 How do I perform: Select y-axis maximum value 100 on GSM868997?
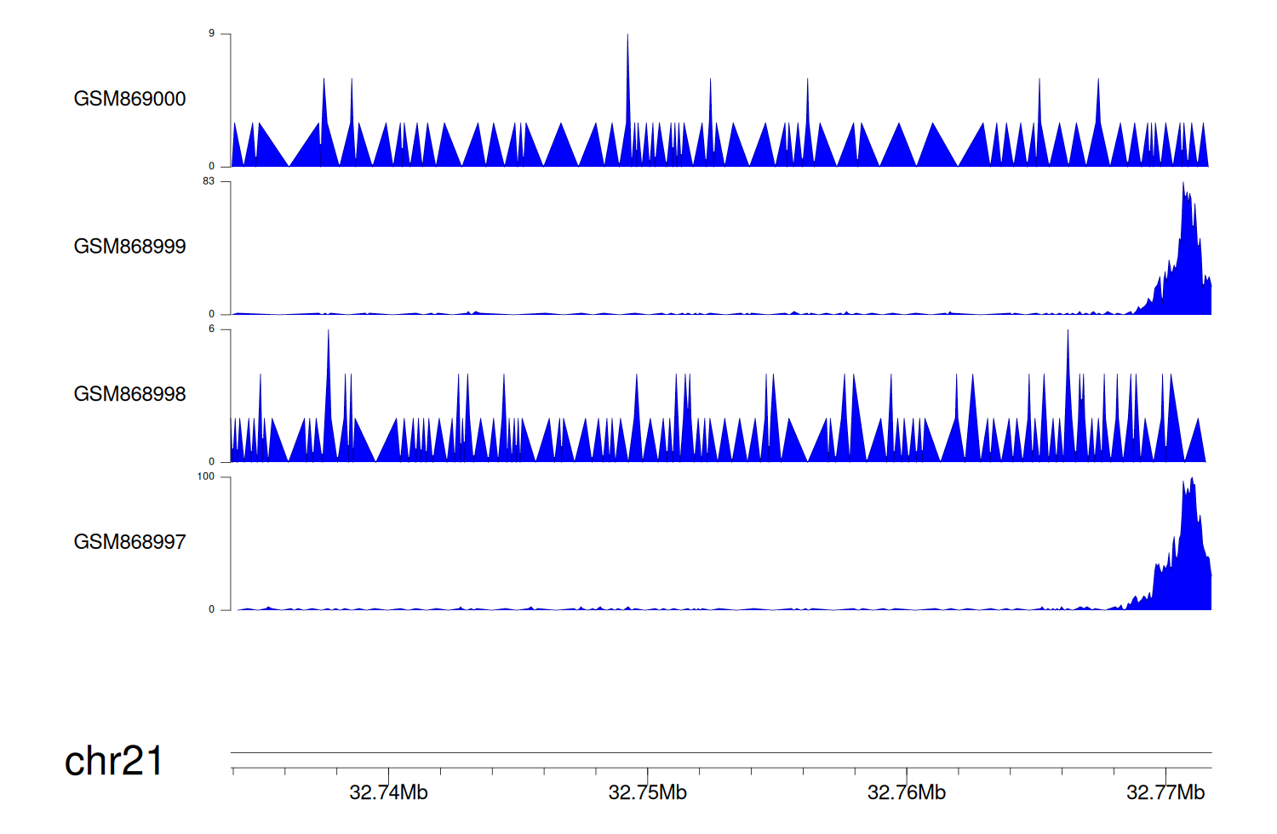coord(206,477)
